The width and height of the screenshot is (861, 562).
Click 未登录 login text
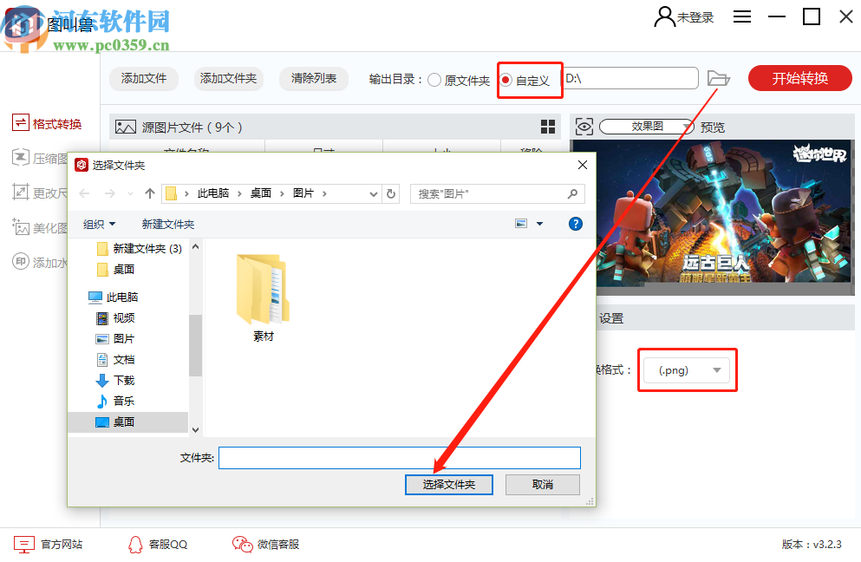click(x=695, y=17)
